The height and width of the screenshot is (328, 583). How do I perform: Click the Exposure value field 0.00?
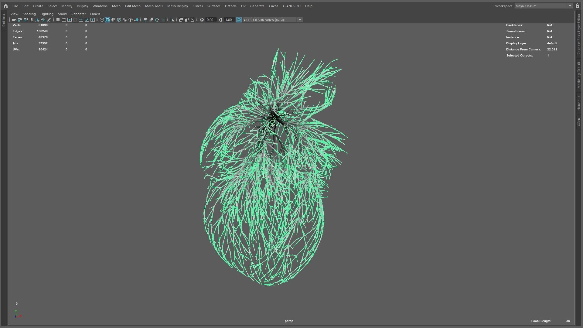[x=211, y=20]
